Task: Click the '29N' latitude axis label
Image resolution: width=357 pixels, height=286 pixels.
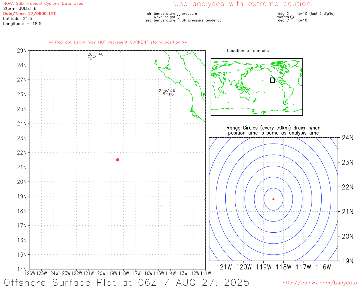Action: [x=22, y=51]
